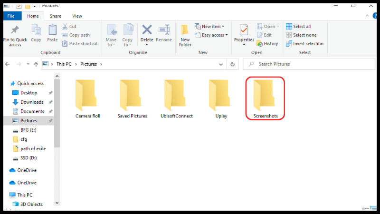Click Pictures in address breadcrumb
Viewport: 380px width, 214px height.
pos(88,64)
